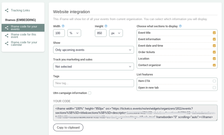Click the help icon next to Width

[x=63, y=26]
